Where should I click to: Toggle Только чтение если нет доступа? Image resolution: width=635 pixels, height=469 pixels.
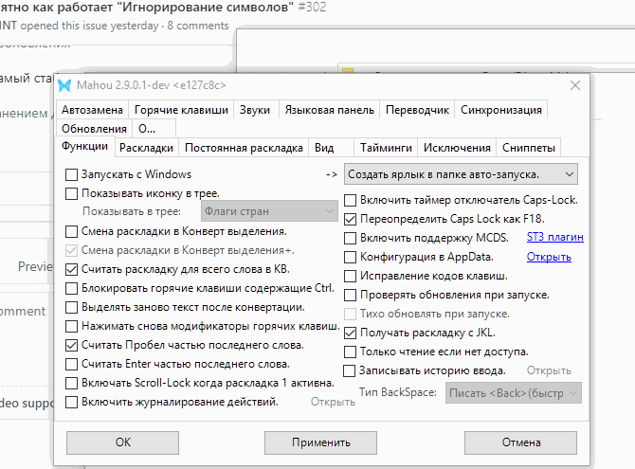pos(350,352)
